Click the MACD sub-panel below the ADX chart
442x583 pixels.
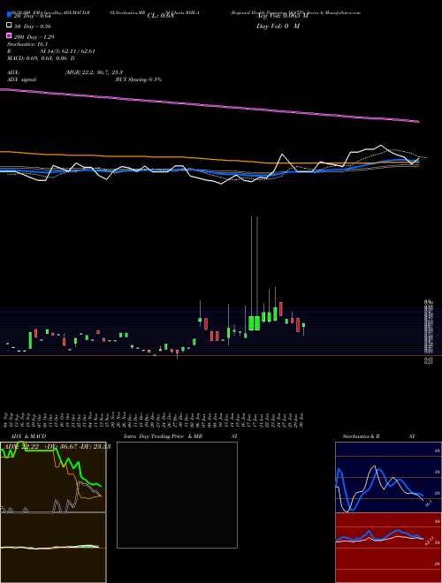coord(53,548)
